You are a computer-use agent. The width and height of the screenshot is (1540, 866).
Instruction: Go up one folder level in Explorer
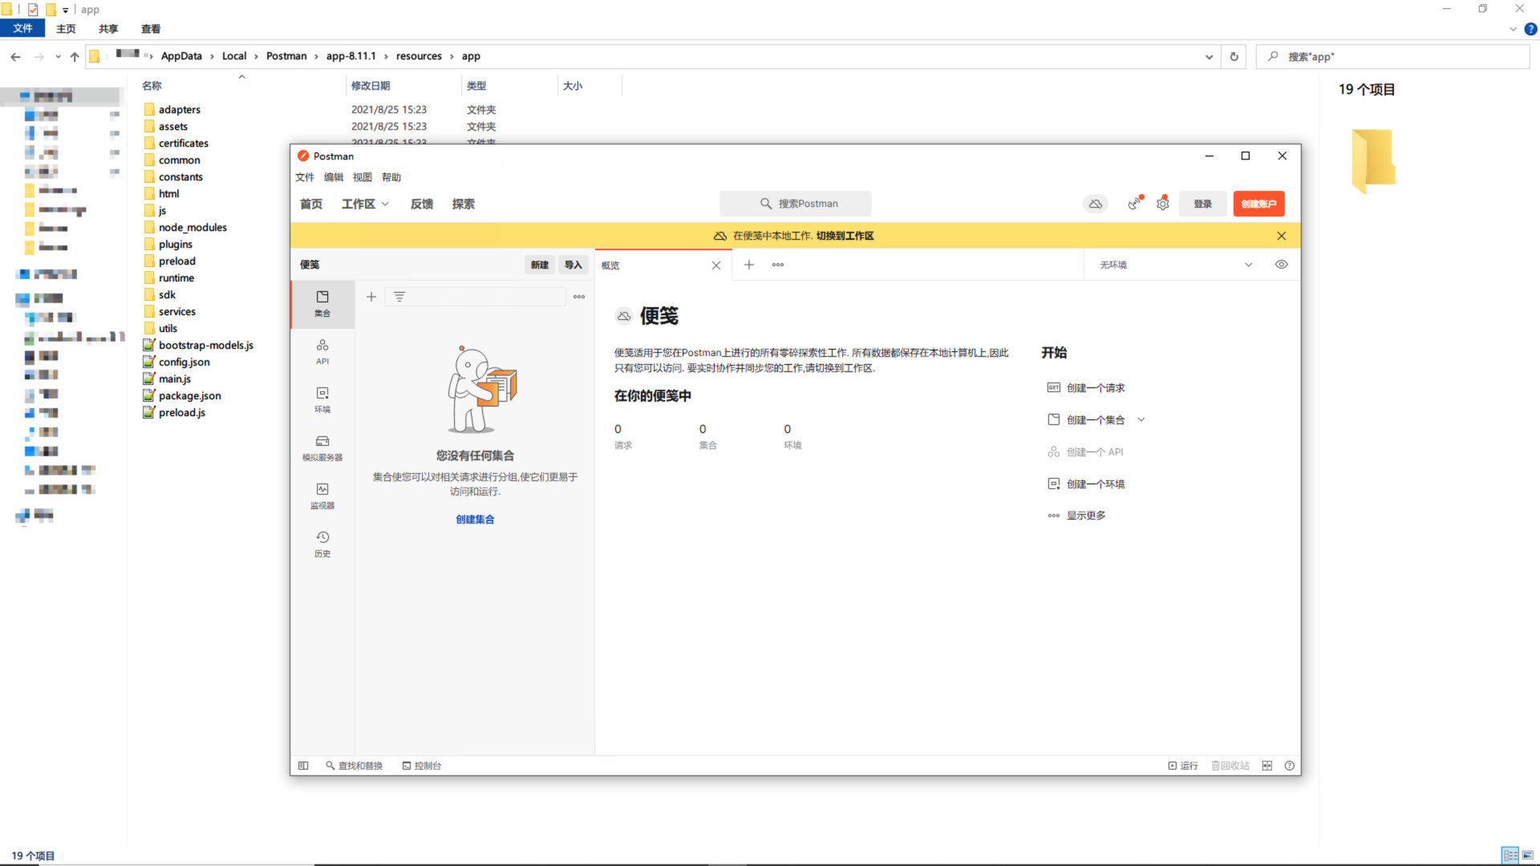[75, 56]
